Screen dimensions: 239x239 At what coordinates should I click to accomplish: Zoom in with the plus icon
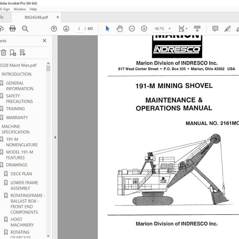(x=144, y=29)
